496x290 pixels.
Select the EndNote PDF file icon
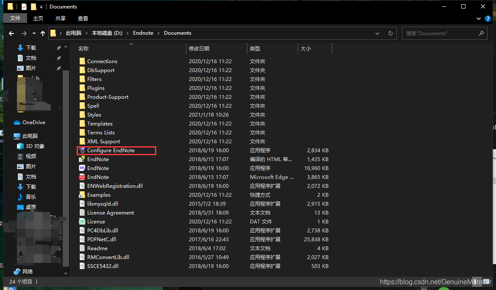coord(82,177)
